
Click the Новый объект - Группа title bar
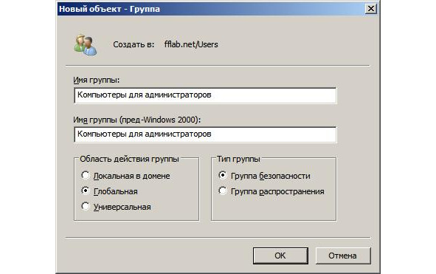pyautogui.click(x=211, y=9)
